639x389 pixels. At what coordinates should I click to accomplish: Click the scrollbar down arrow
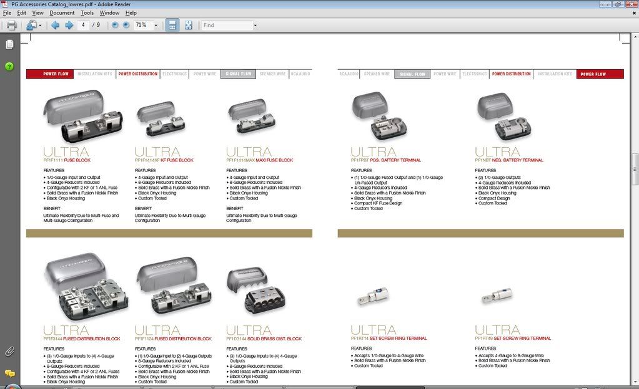click(635, 382)
